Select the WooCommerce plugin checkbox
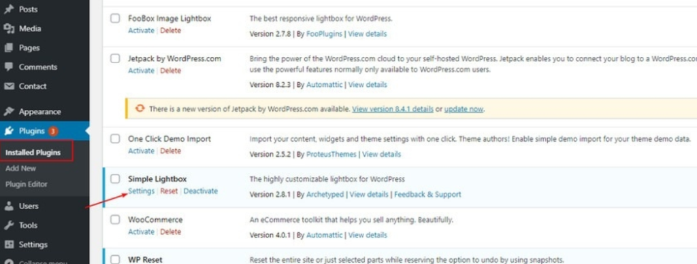The height and width of the screenshot is (264, 697). [115, 220]
